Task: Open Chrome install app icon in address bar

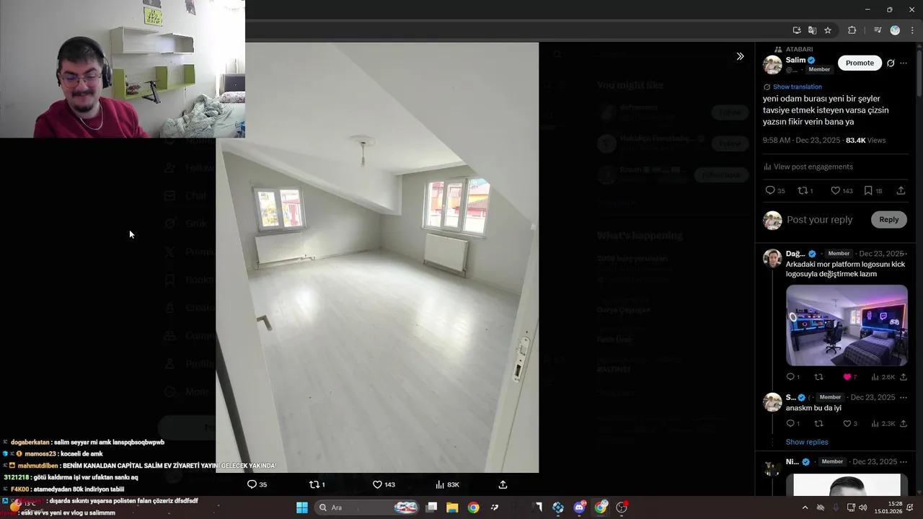Action: click(x=797, y=30)
